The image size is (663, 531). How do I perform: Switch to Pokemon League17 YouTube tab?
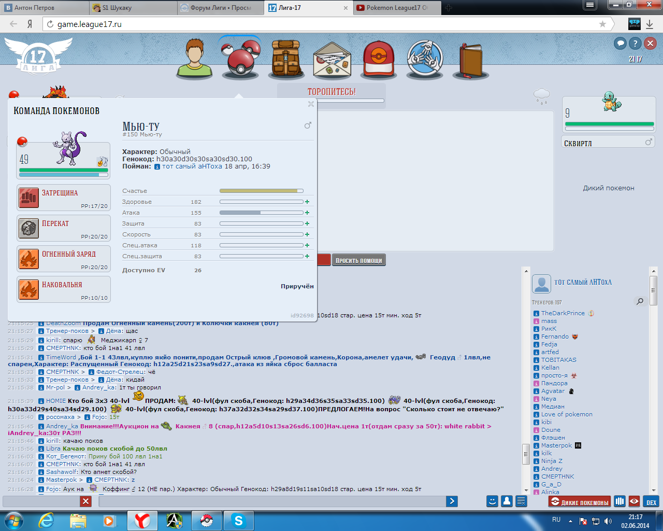(396, 8)
